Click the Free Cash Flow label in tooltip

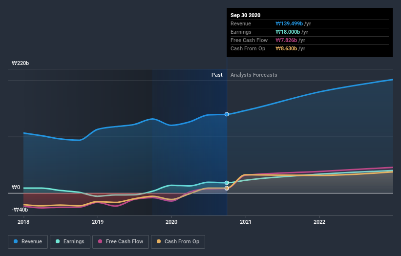[249, 40]
